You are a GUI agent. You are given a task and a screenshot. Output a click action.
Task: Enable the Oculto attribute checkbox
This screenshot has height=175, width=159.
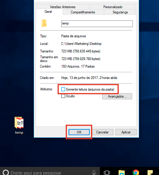(63, 96)
